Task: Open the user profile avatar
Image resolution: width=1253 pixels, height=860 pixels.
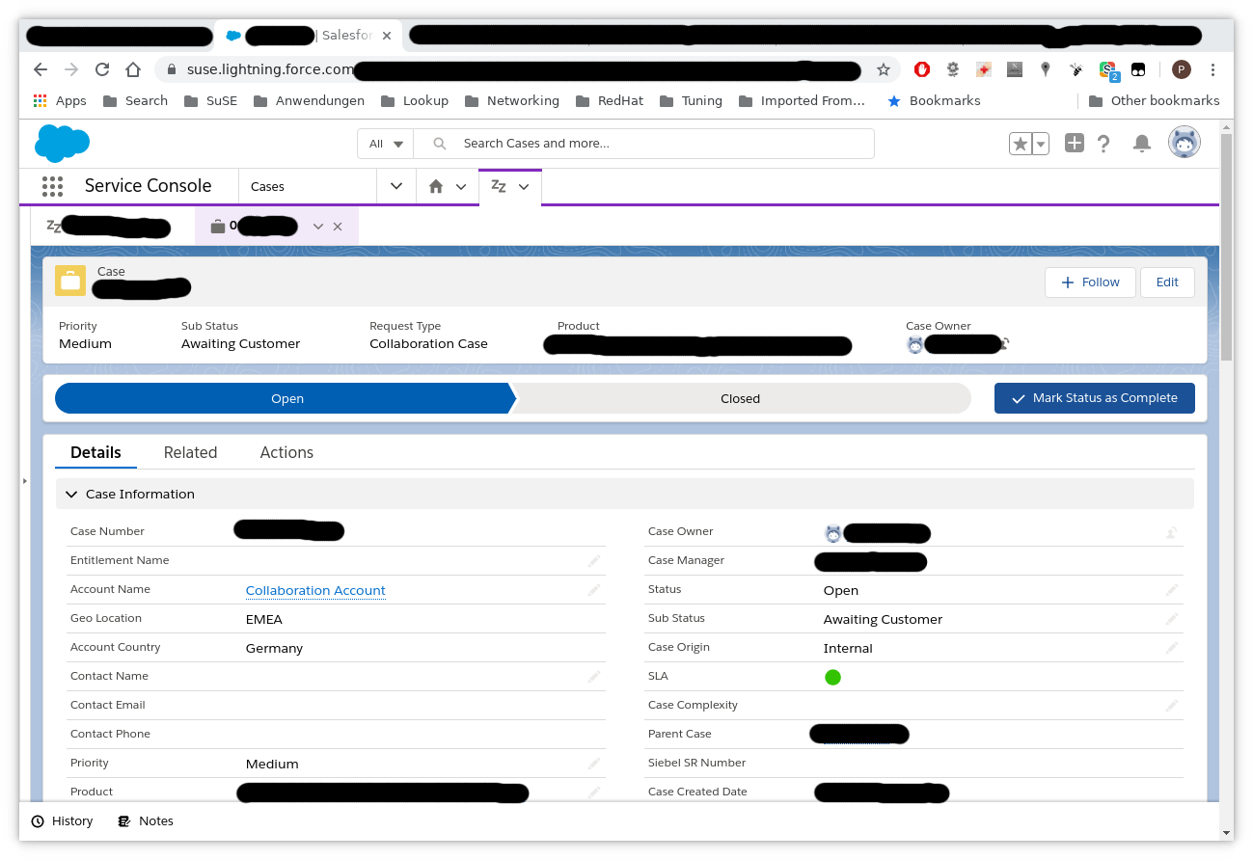Action: click(x=1184, y=142)
